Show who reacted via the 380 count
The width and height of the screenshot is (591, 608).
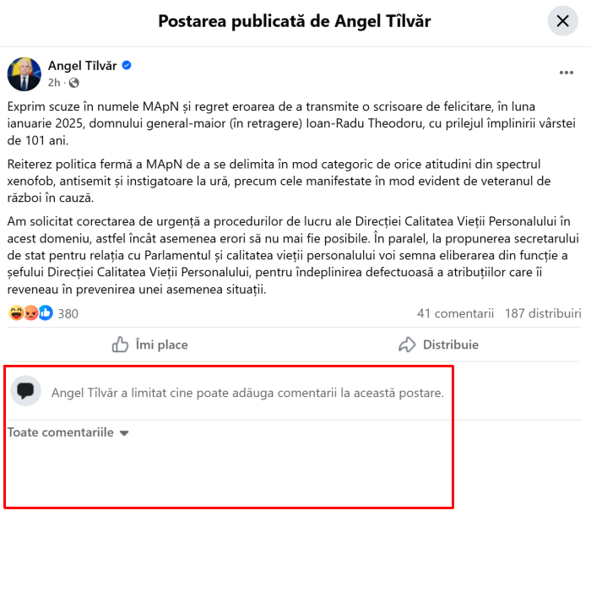(x=68, y=313)
